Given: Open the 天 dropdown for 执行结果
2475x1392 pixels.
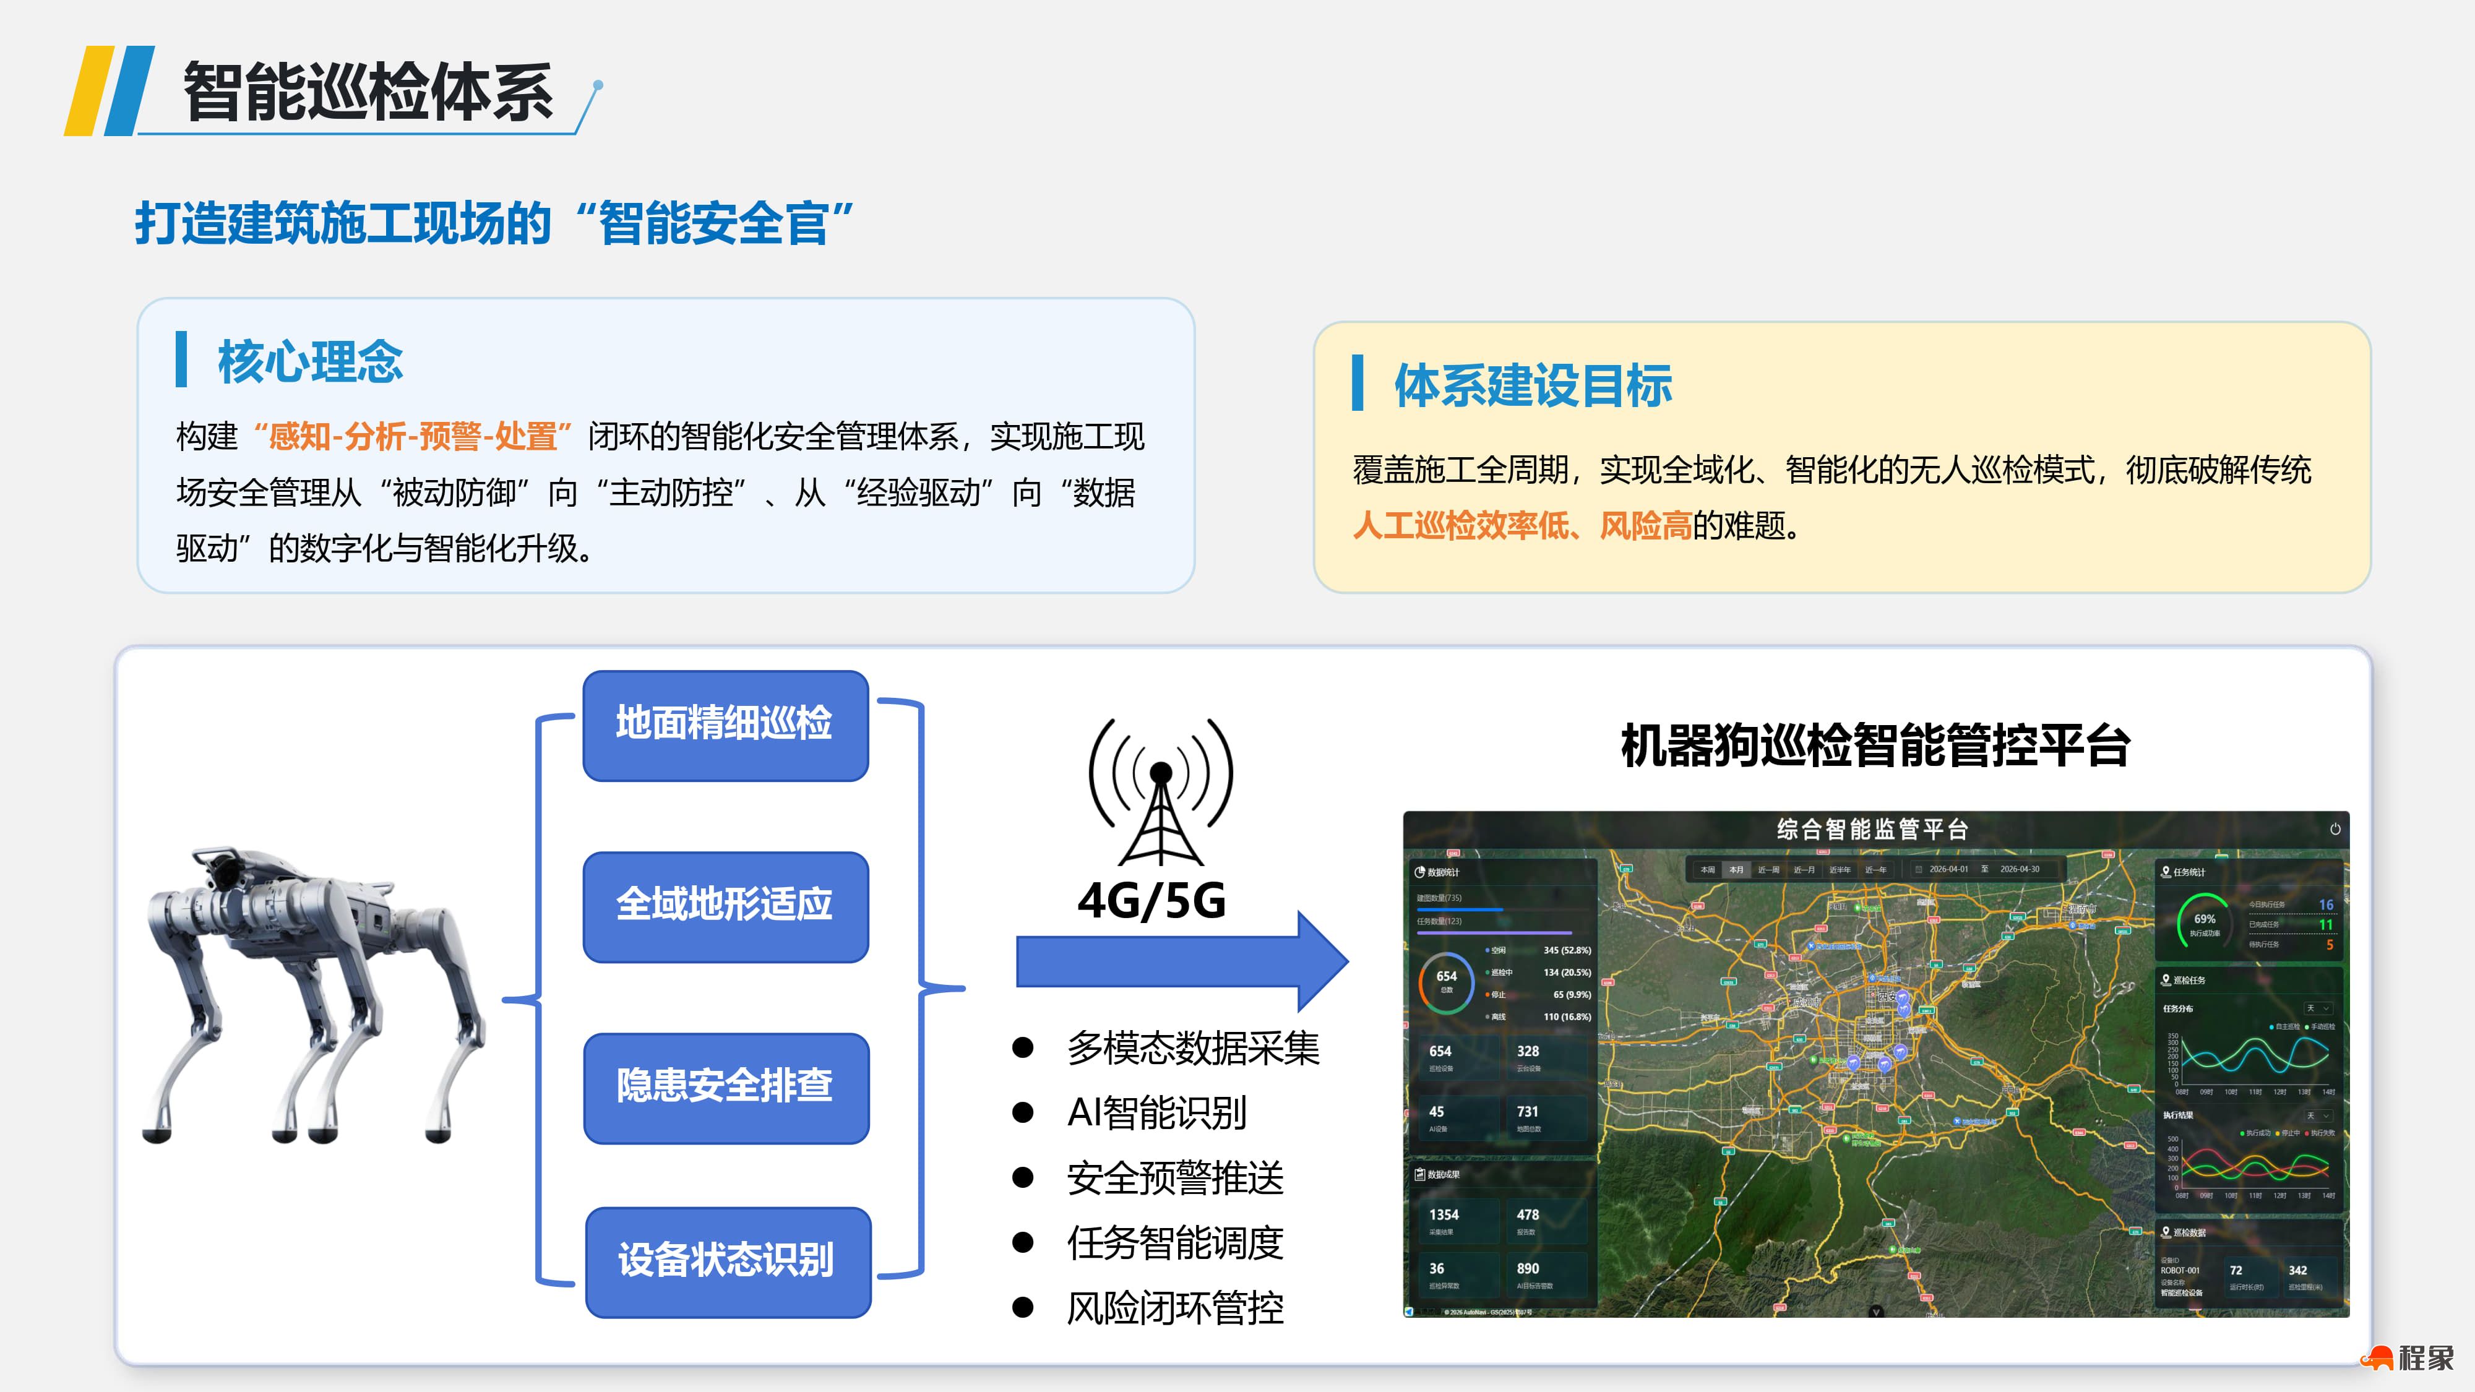Looking at the screenshot, I should (2318, 1115).
